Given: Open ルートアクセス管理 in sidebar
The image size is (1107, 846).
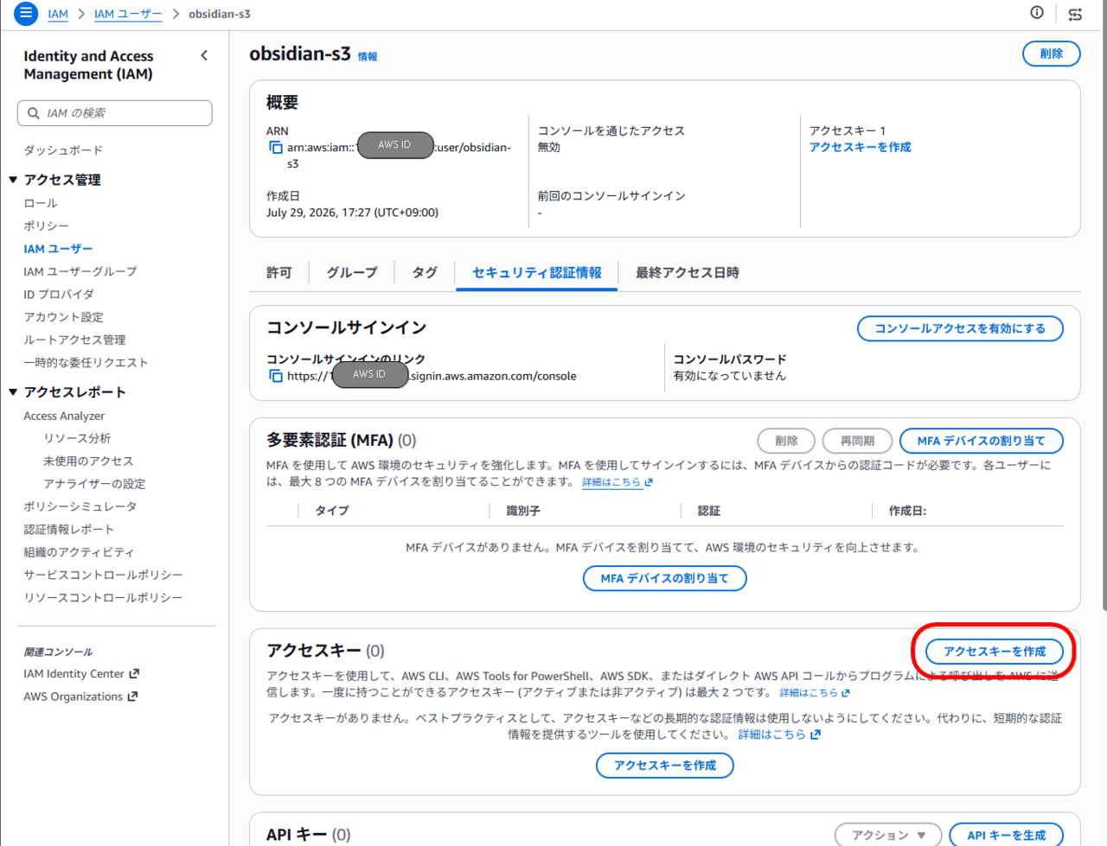Looking at the screenshot, I should [74, 340].
